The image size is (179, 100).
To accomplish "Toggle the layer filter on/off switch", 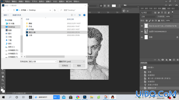I will coord(172,12).
